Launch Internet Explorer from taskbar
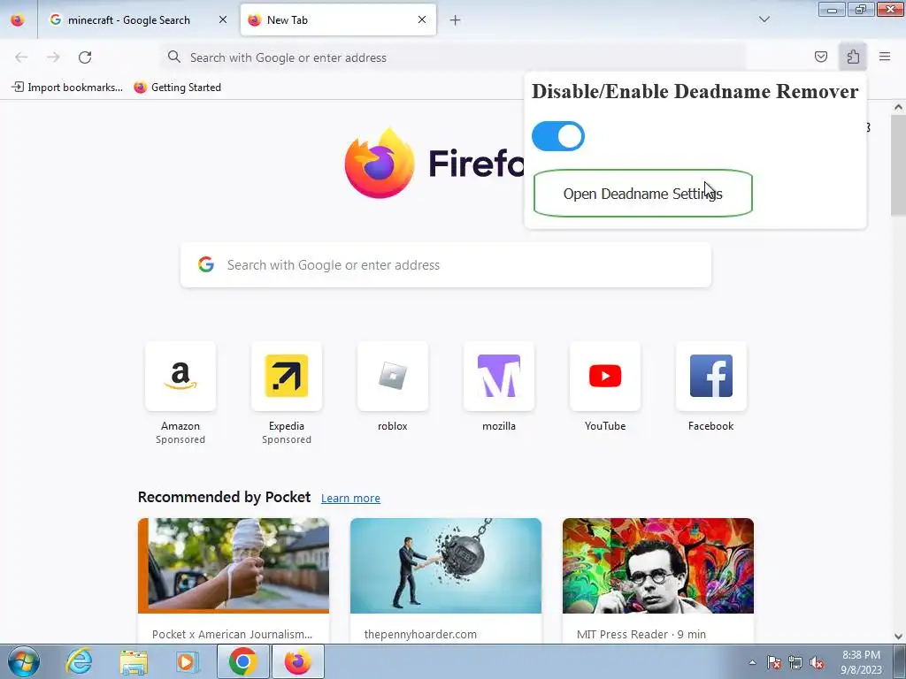The width and height of the screenshot is (906, 679). pos(79,661)
